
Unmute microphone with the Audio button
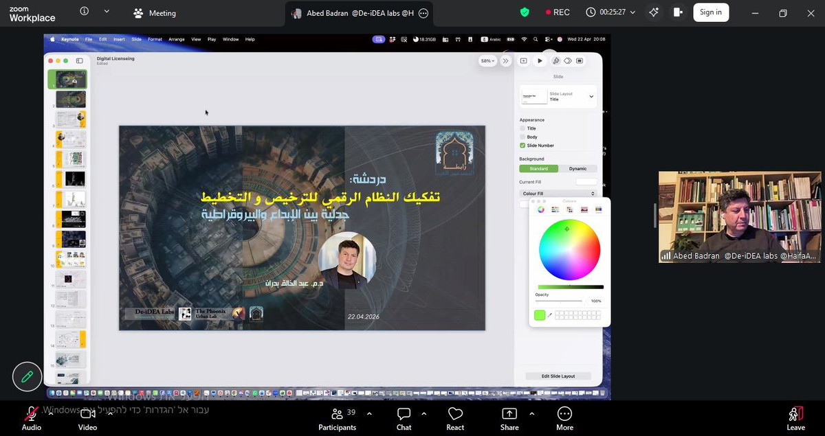pos(31,414)
